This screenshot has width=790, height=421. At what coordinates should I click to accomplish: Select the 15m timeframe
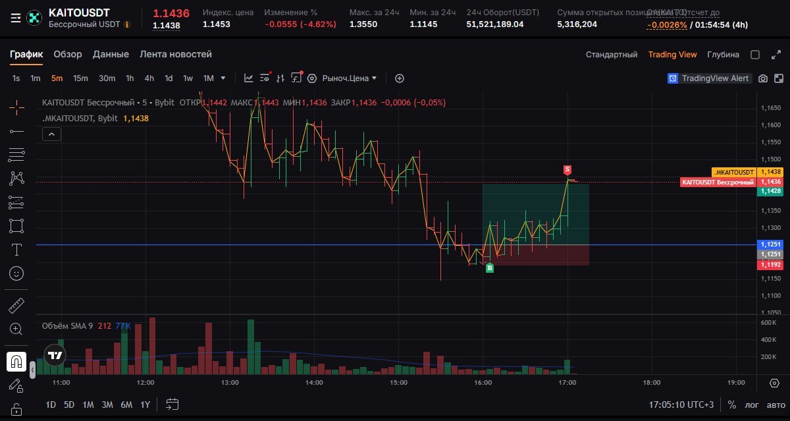(80, 78)
